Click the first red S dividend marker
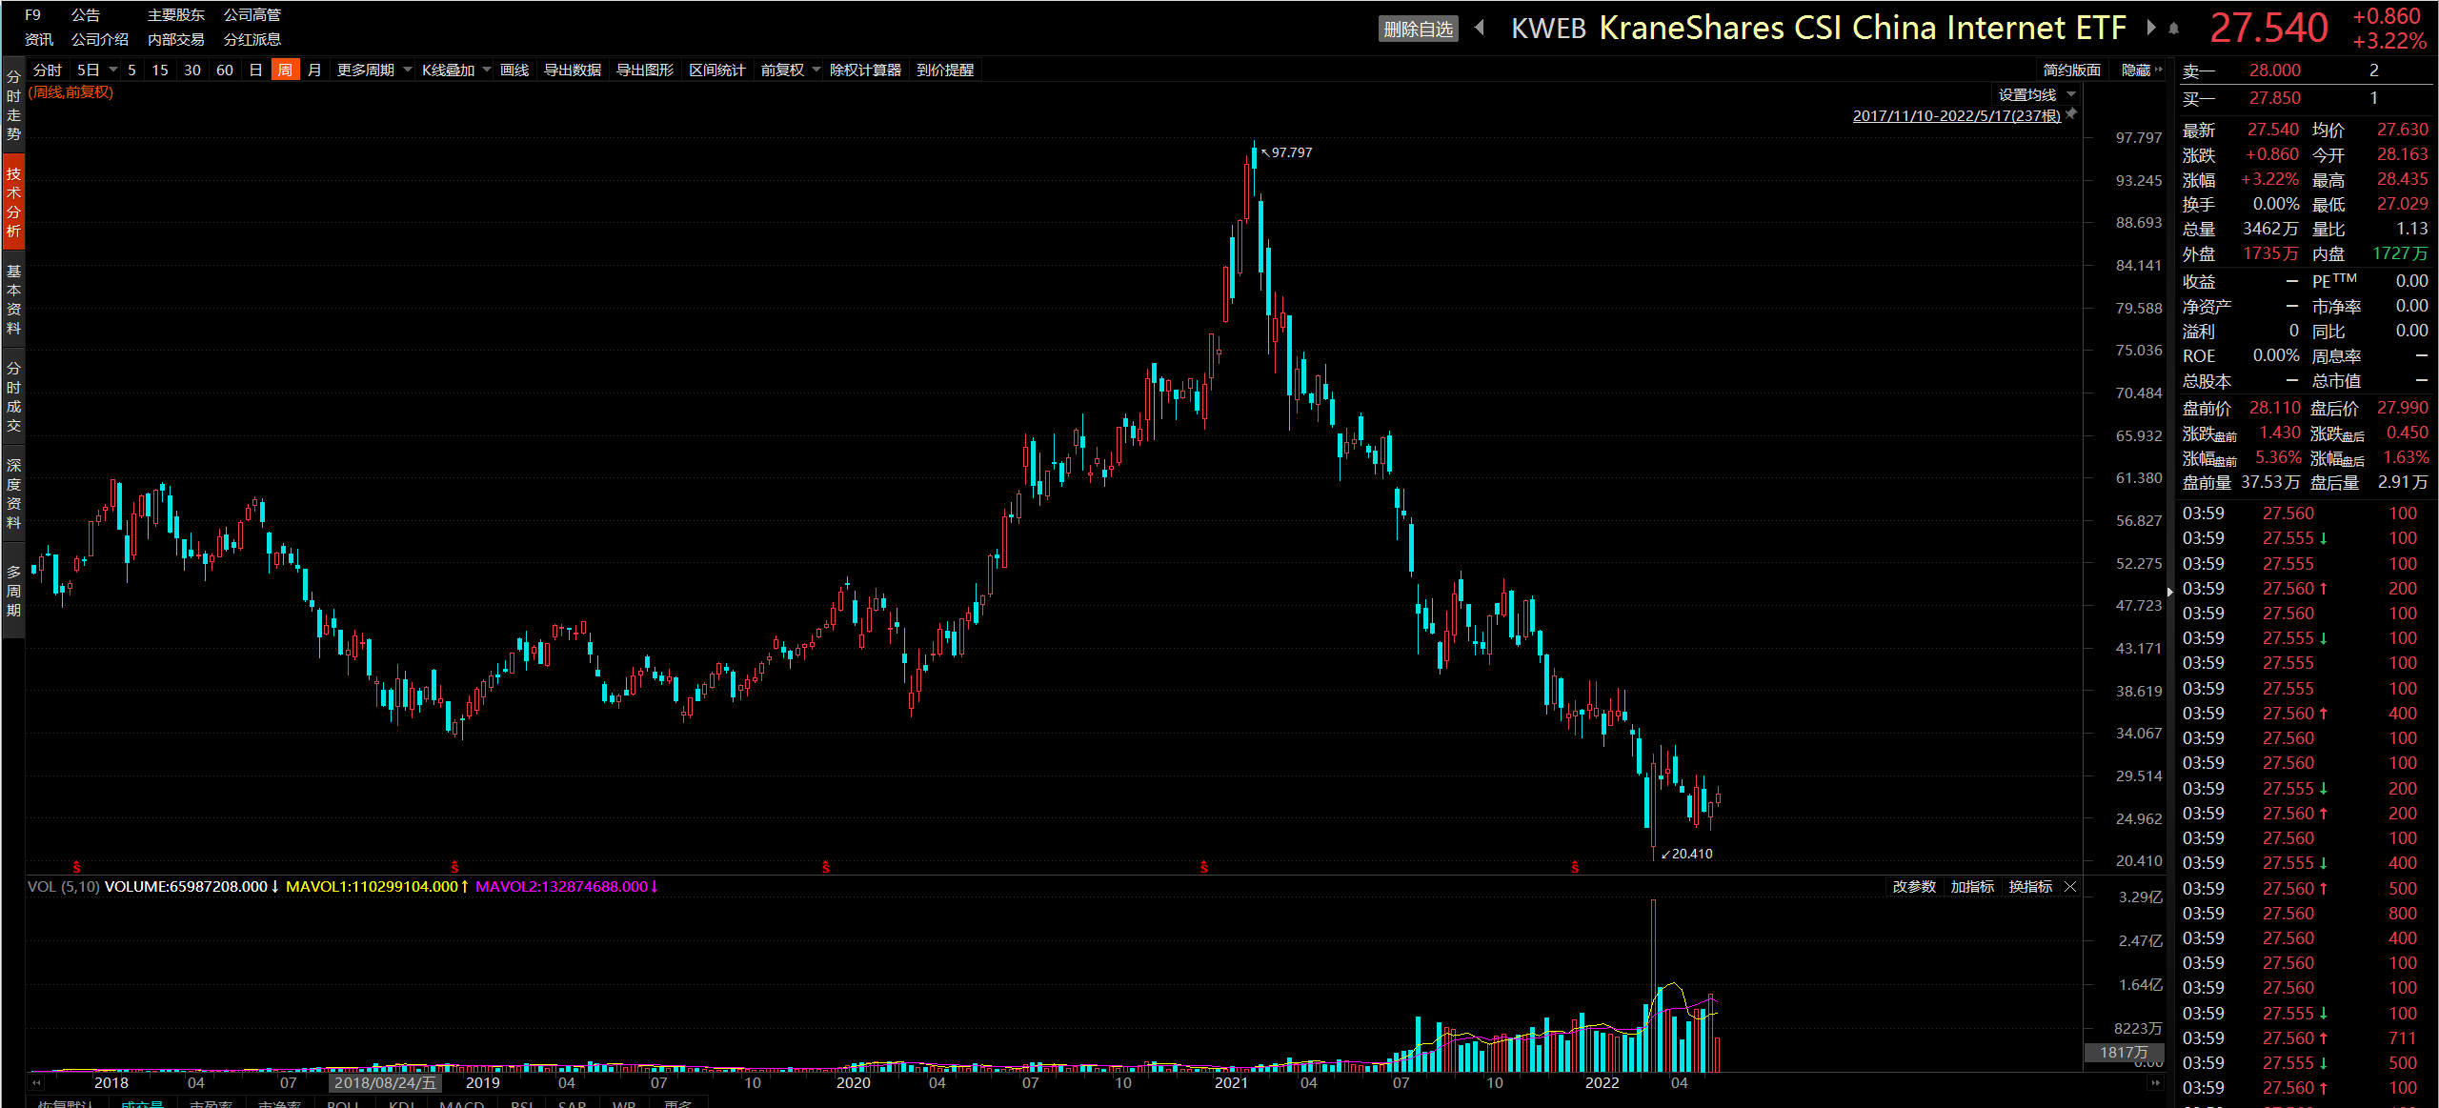The width and height of the screenshot is (2439, 1108). tap(76, 867)
